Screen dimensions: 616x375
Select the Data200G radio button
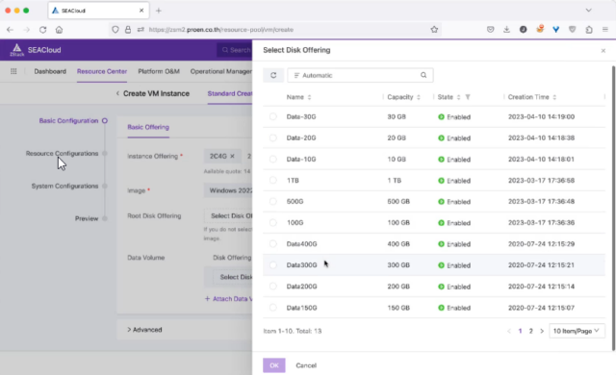[x=273, y=286]
